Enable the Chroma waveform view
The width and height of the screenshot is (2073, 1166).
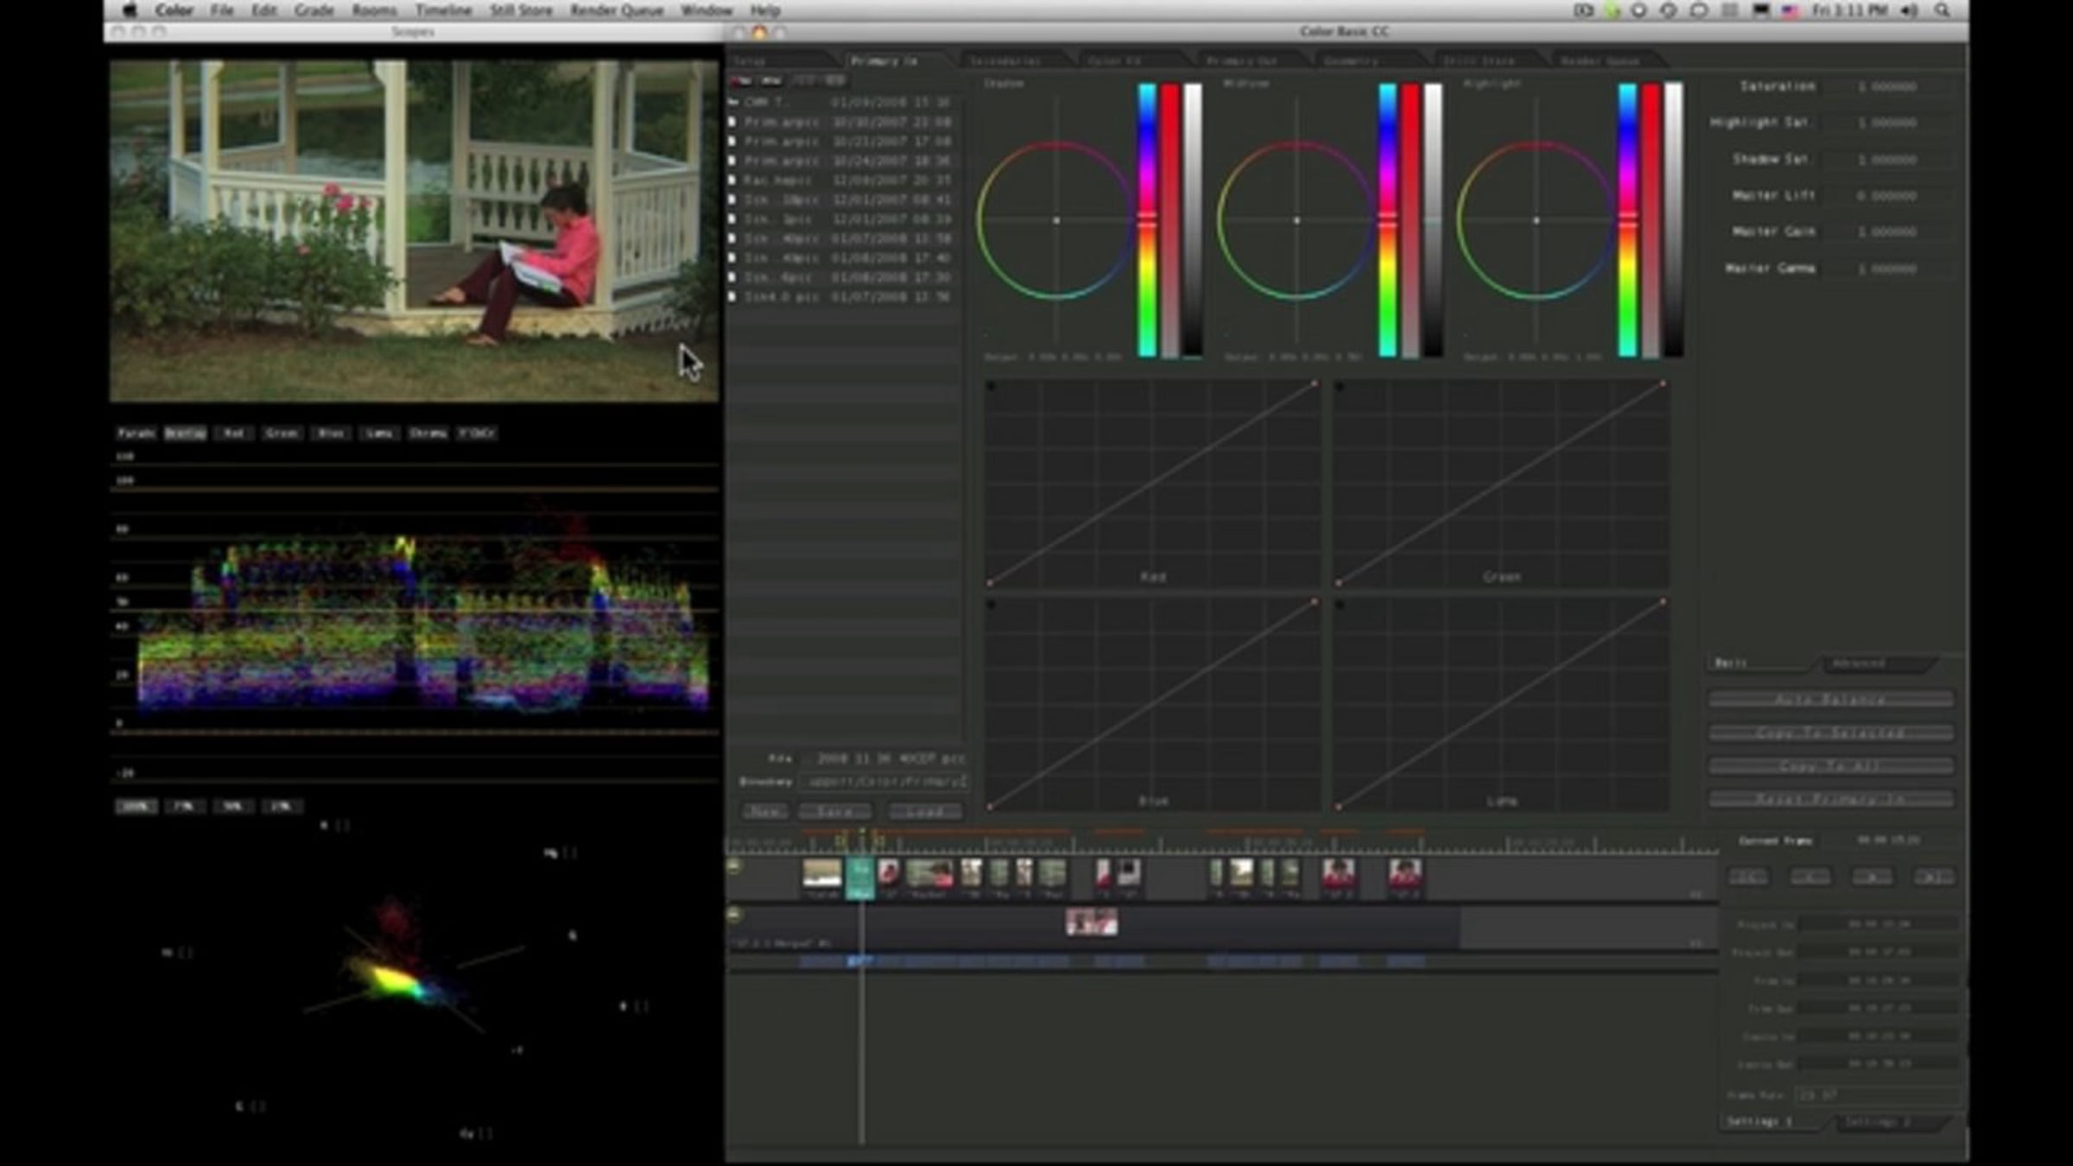428,433
